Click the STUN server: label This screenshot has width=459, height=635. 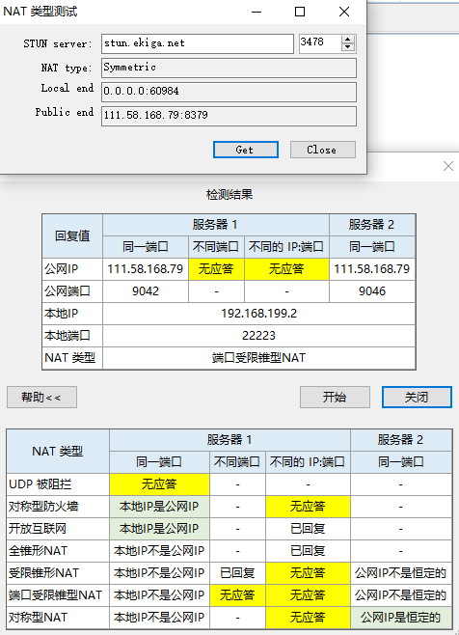58,43
